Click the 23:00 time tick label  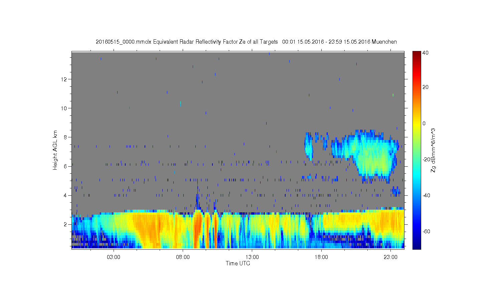point(390,257)
